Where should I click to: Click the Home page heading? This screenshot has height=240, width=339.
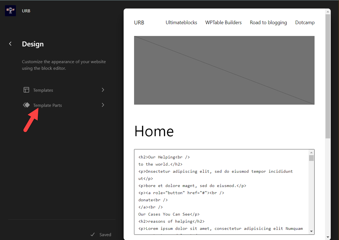154,131
